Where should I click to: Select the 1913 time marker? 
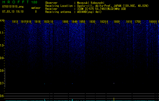pos(15,22)
